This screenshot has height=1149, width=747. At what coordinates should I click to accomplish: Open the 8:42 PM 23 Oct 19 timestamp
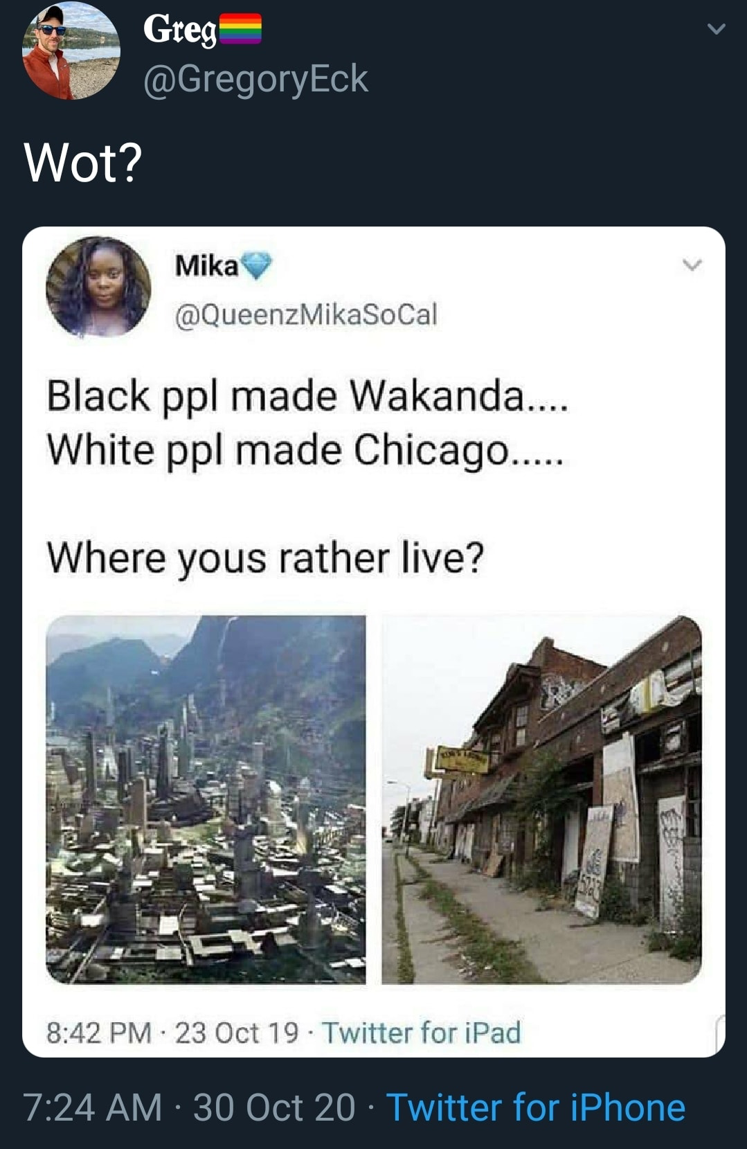[x=172, y=1033]
